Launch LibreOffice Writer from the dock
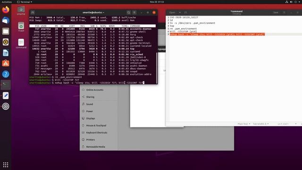This screenshot has width=302, height=170. tap(6, 52)
